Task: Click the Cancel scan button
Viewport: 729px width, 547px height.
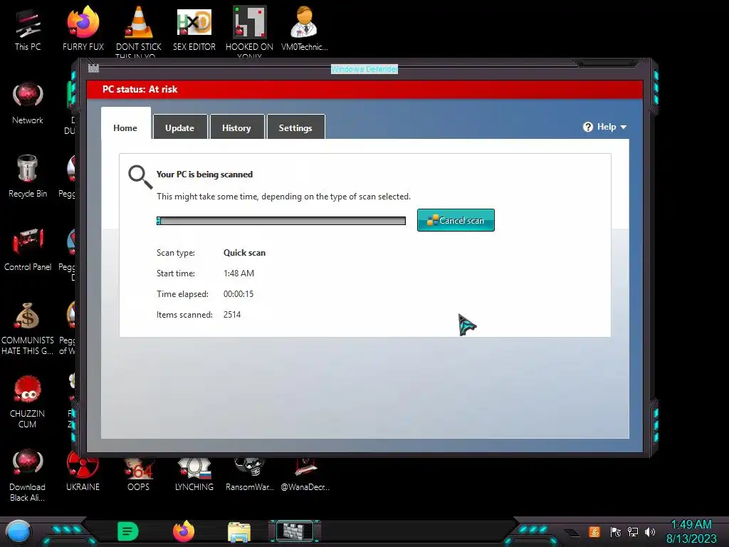Action: [456, 220]
